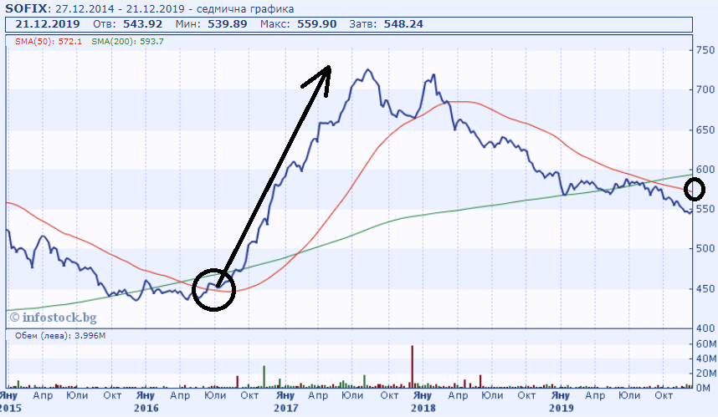Click the 40M volume axis label
Viewport: 718px width, 417px height.
pos(706,359)
